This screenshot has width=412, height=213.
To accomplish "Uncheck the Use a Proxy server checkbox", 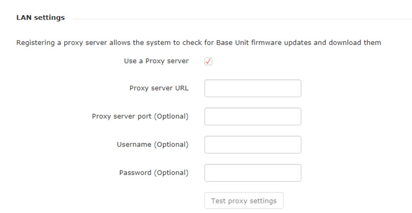I will coord(208,61).
